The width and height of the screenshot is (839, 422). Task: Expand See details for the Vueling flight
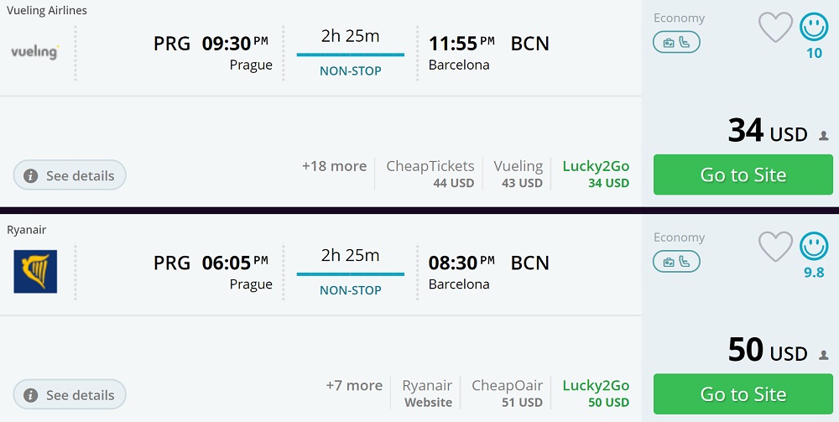pos(70,175)
